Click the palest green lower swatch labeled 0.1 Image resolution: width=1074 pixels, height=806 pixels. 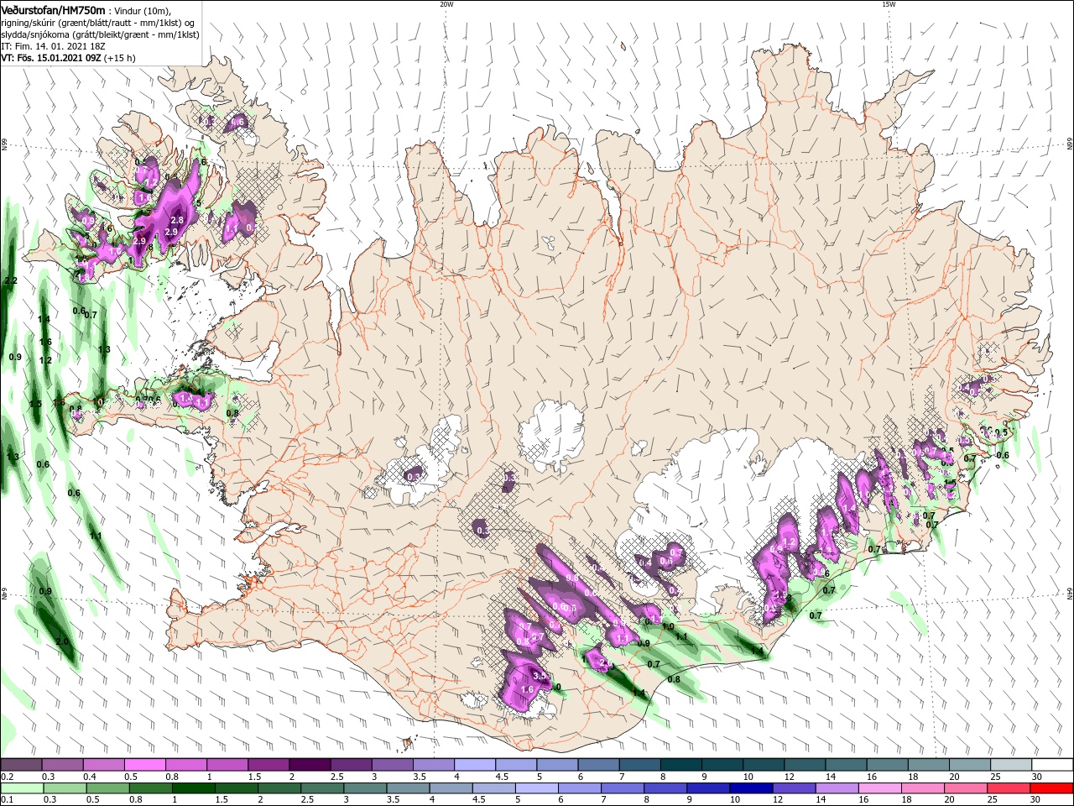pos(22,788)
